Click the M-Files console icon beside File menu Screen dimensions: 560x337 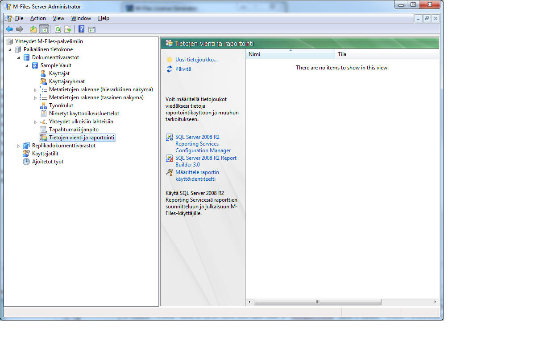(x=8, y=18)
